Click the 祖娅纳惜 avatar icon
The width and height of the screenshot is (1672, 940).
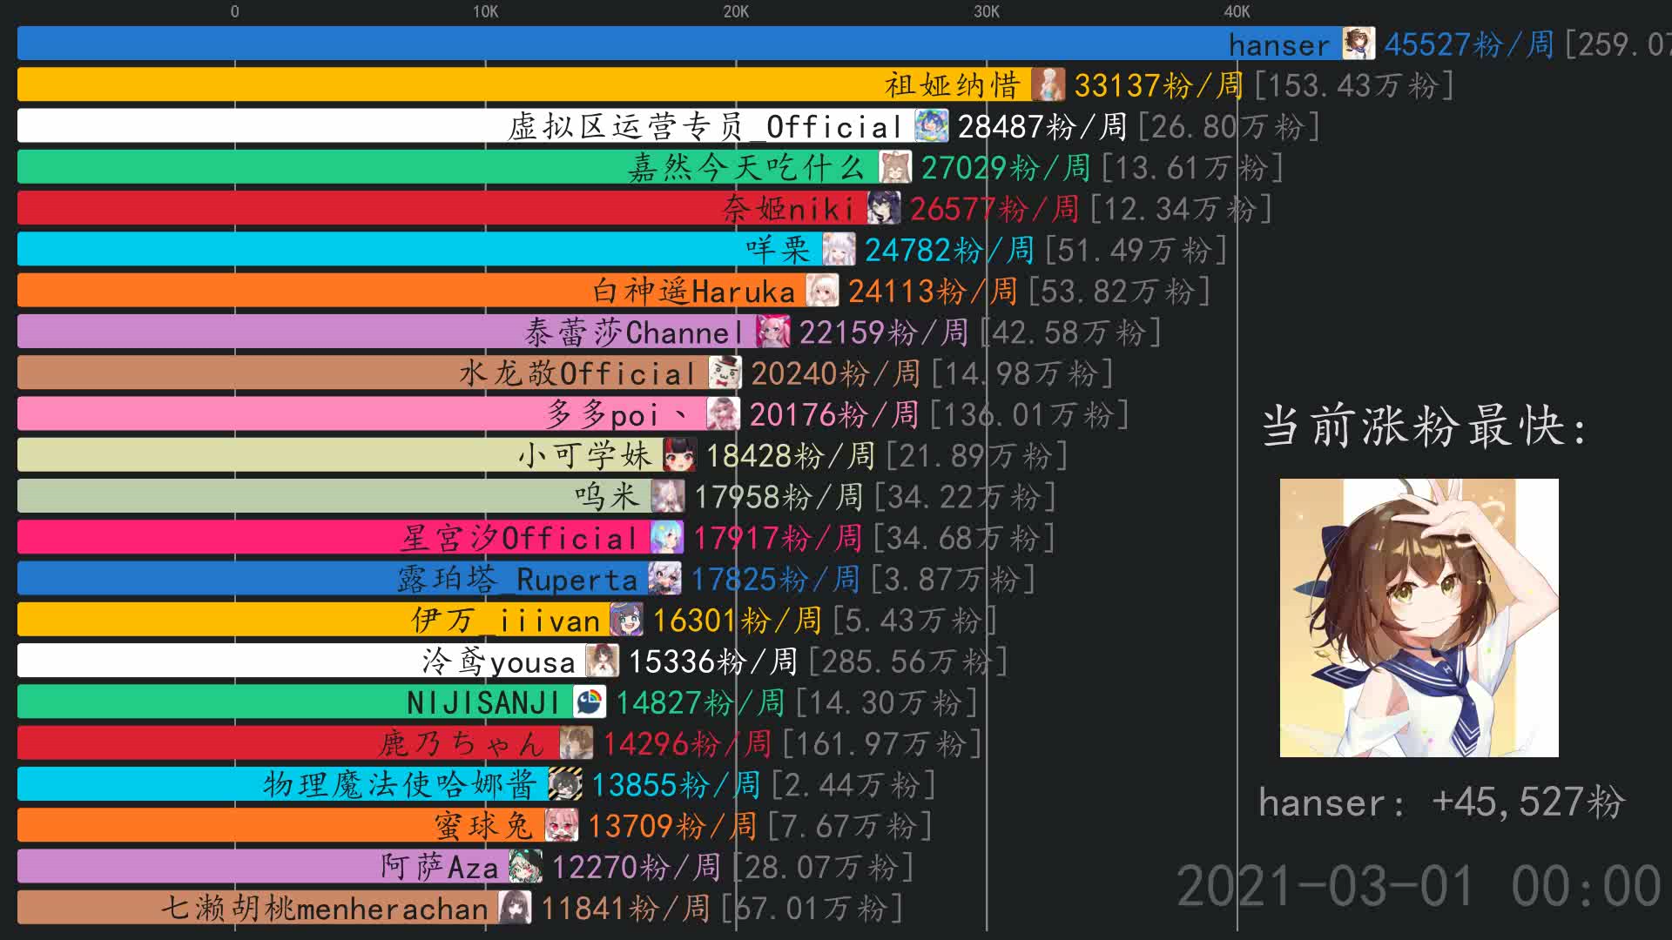pos(1048,84)
